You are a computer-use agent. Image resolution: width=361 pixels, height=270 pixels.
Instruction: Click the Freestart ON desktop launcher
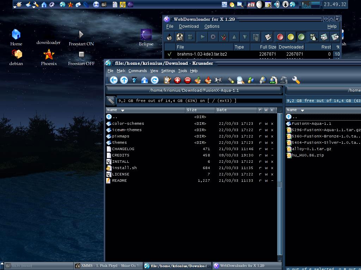click(81, 38)
